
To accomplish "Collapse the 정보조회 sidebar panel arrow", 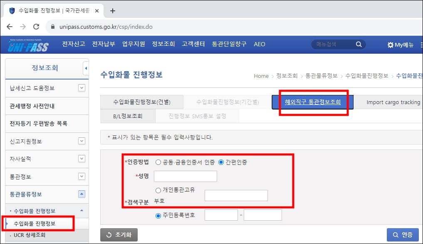I will pyautogui.click(x=86, y=68).
